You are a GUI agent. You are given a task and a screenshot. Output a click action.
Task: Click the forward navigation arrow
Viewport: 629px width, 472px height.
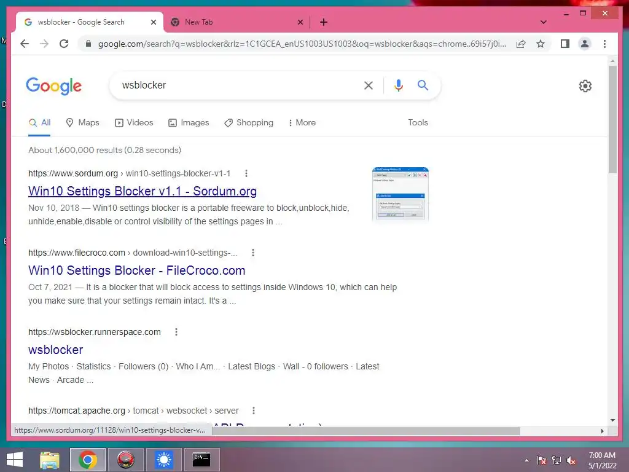tap(44, 44)
